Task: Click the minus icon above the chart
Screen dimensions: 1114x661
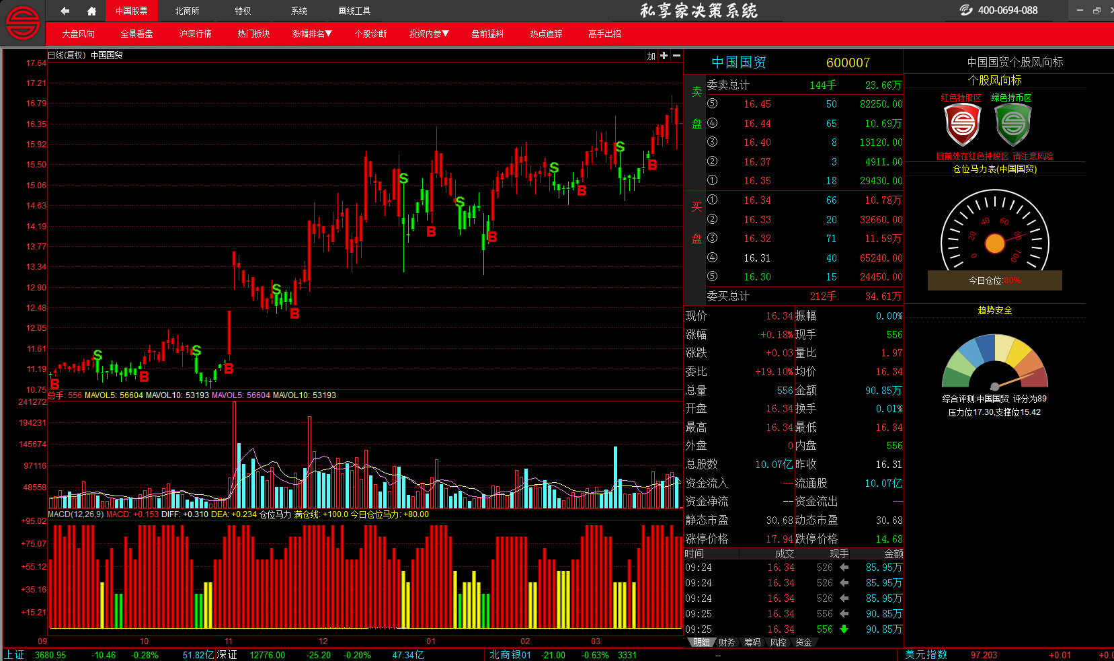Action: coord(676,56)
